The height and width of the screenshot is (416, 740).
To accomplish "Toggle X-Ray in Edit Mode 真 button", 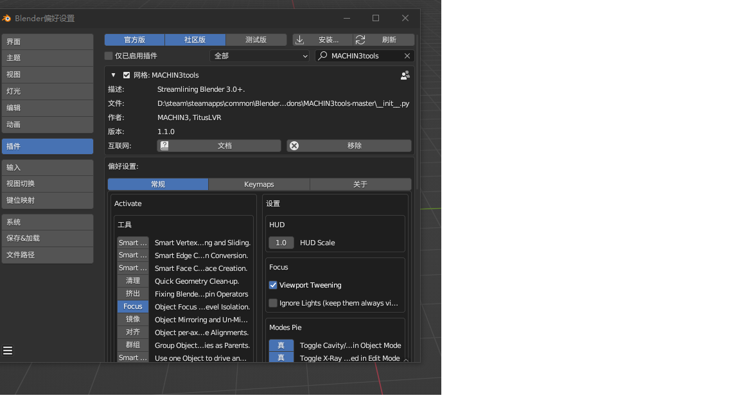I will click(281, 358).
